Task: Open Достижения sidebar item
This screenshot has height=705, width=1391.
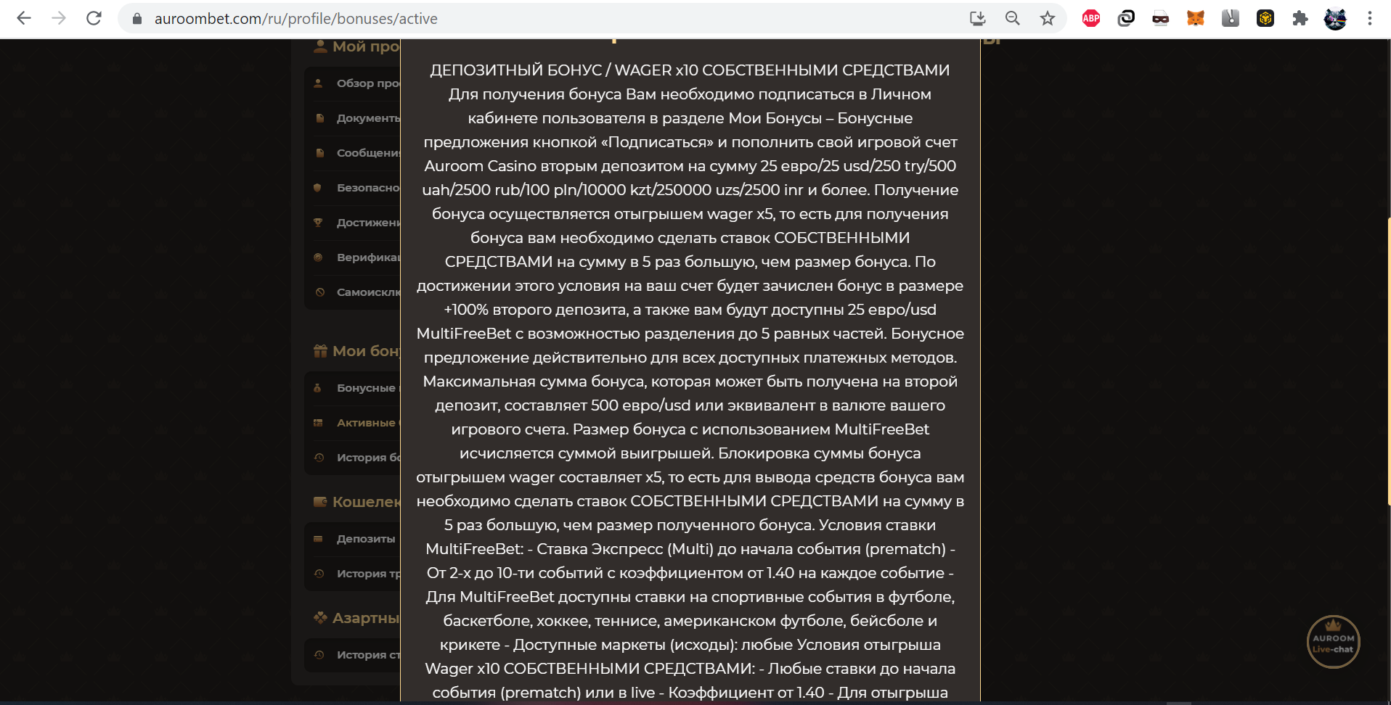Action: click(x=353, y=223)
